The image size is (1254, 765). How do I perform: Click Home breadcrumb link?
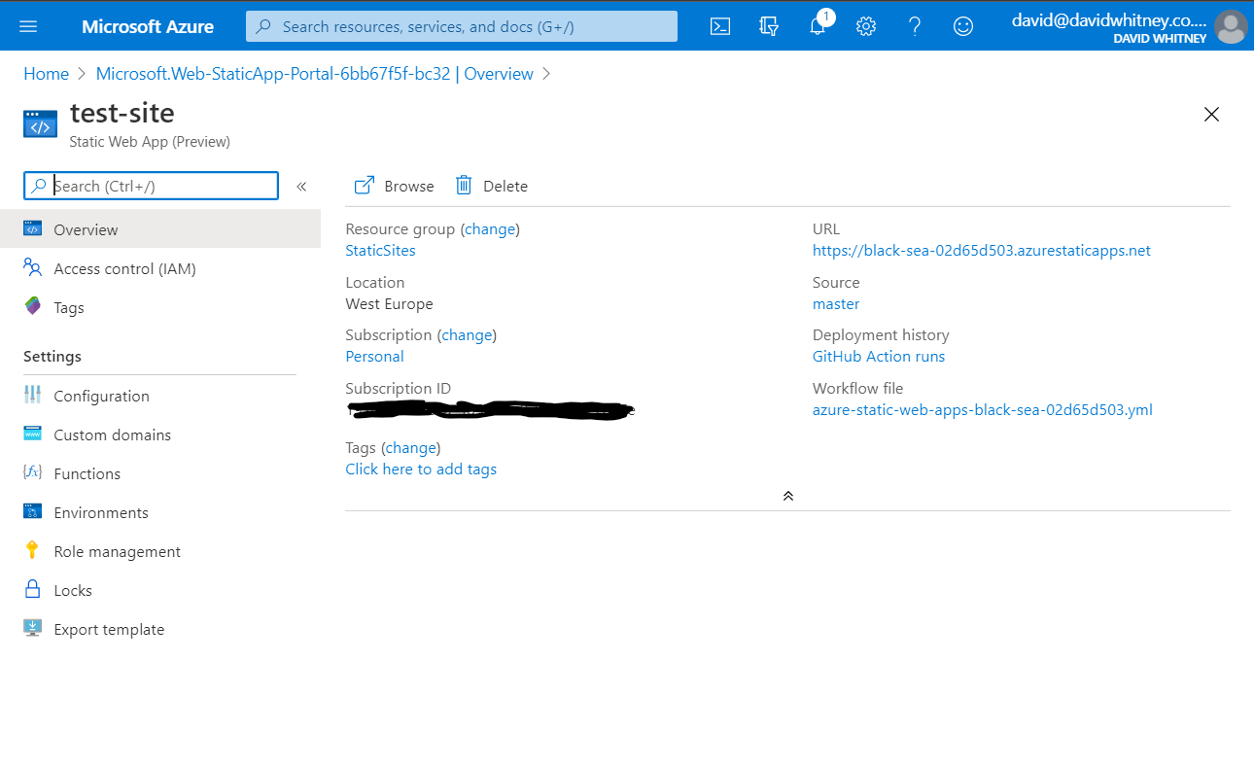point(46,74)
